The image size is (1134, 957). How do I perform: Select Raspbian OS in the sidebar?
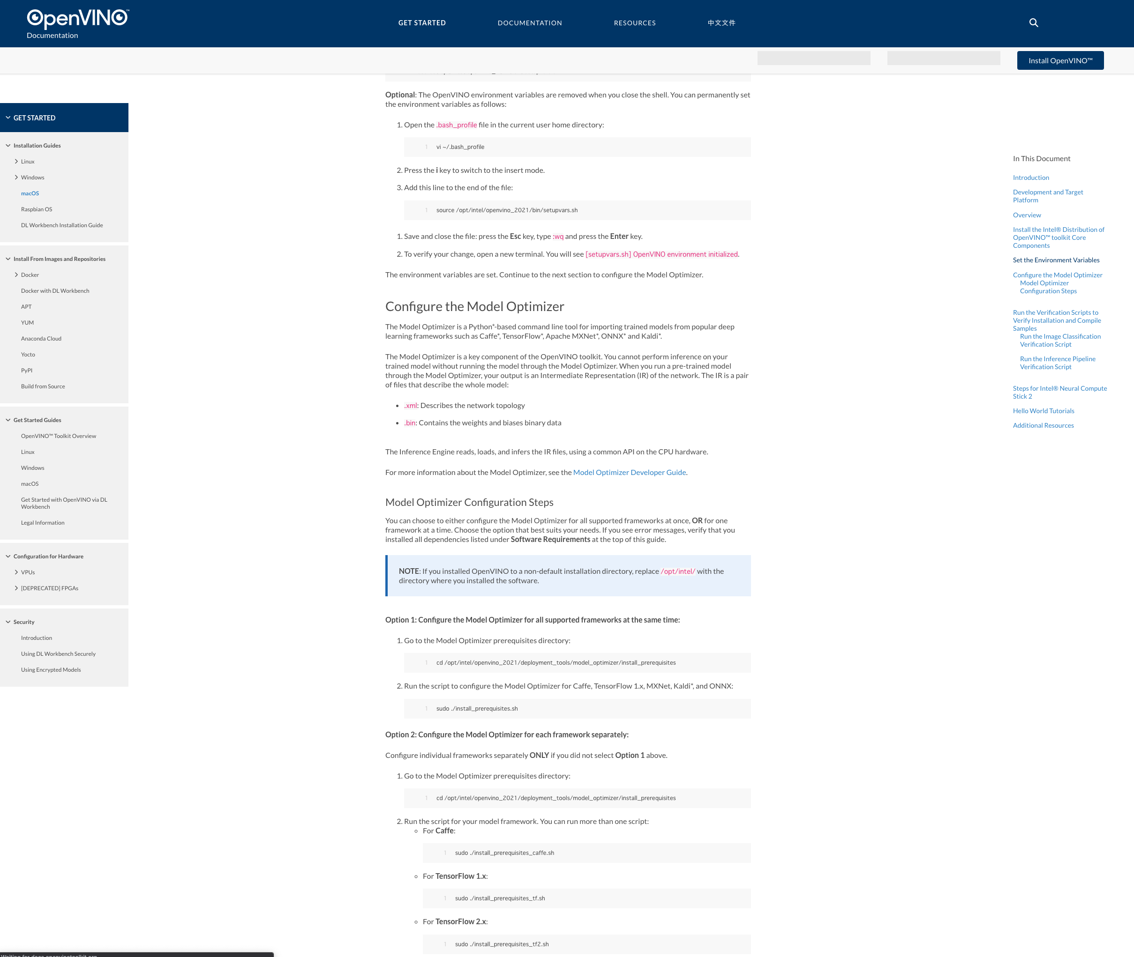point(37,209)
